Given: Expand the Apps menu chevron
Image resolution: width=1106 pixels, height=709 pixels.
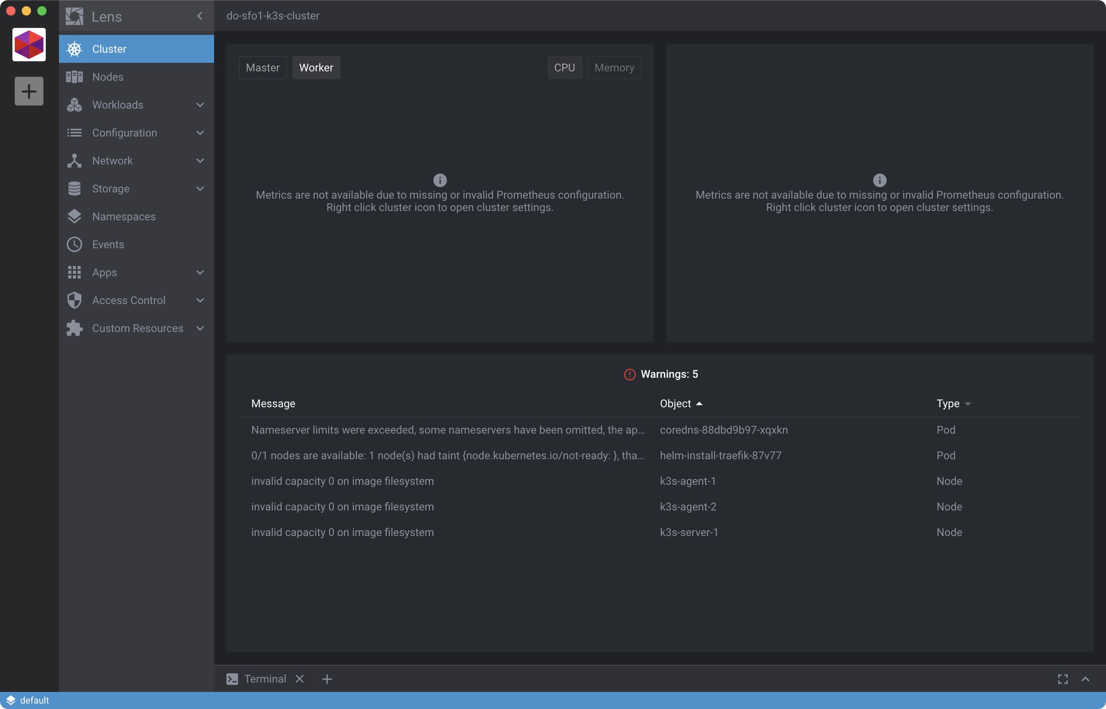Looking at the screenshot, I should pyautogui.click(x=200, y=273).
